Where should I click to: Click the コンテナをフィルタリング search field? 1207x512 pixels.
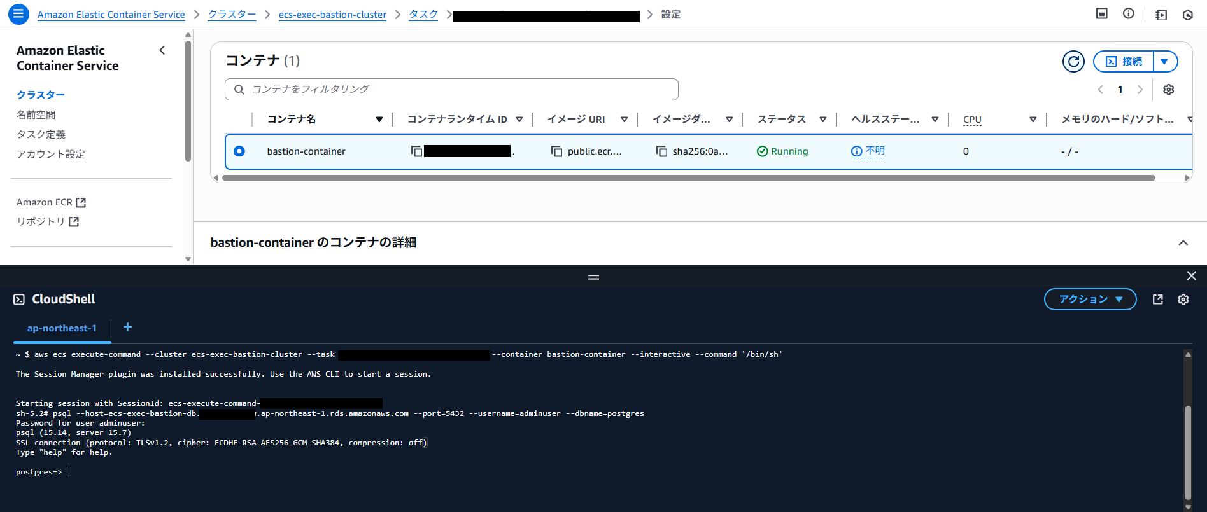pyautogui.click(x=451, y=90)
